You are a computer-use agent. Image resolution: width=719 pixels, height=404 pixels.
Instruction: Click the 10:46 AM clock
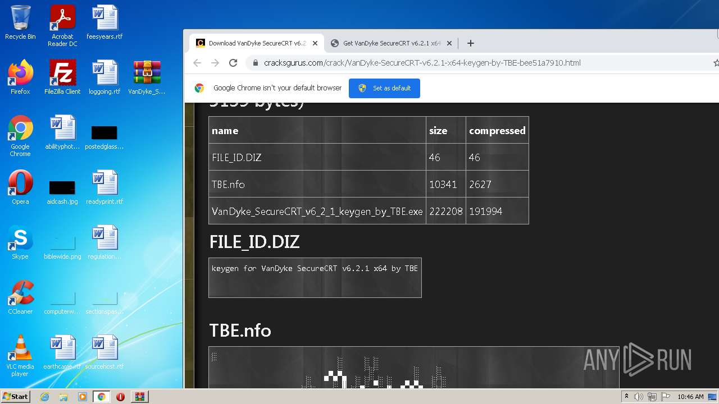(x=690, y=397)
